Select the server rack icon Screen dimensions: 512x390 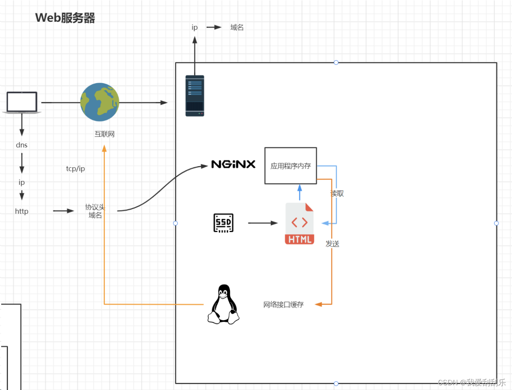pos(194,95)
